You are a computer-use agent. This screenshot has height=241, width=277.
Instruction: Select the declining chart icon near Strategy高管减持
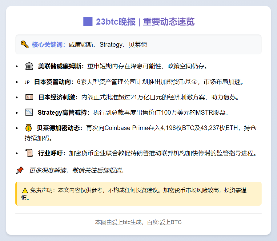[x=29, y=112]
